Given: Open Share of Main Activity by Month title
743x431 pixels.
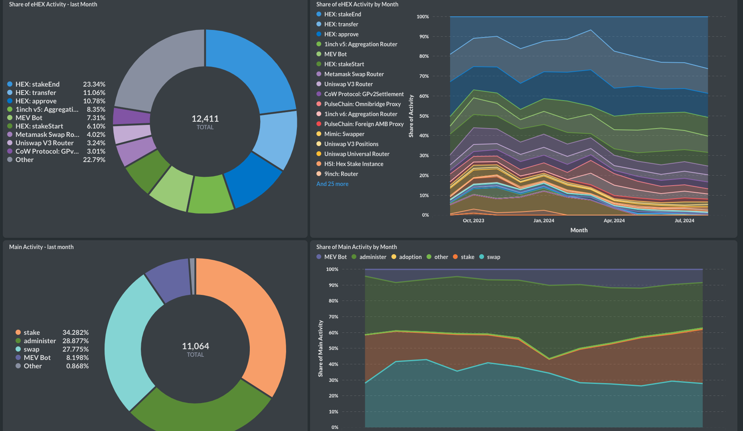Looking at the screenshot, I should tap(356, 247).
